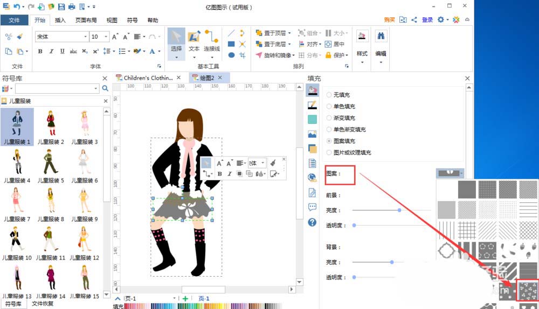
Task: Toggle Underline in the font group
Action: tap(62, 51)
